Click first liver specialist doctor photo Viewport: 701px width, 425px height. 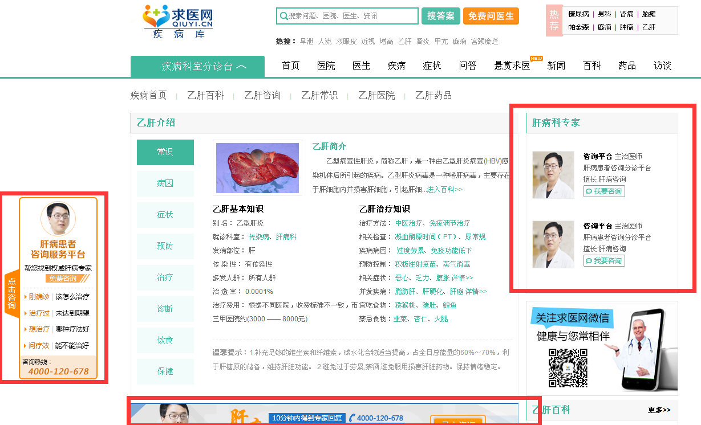pos(553,174)
